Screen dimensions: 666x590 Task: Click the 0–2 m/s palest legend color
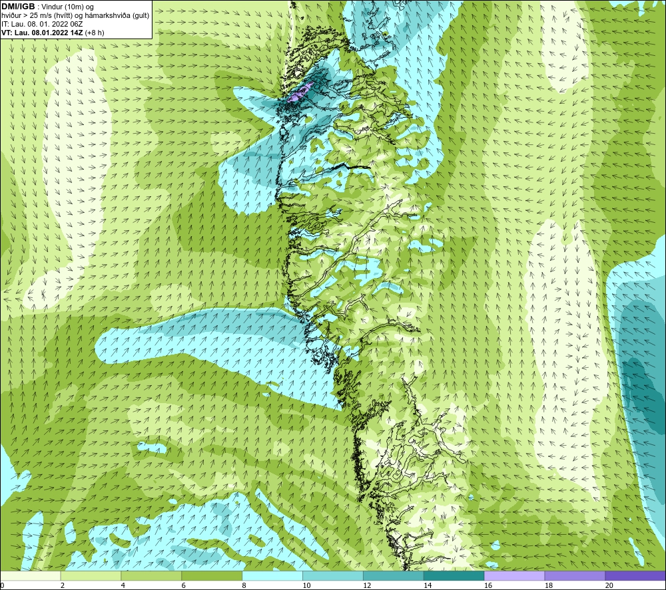pos(30,576)
